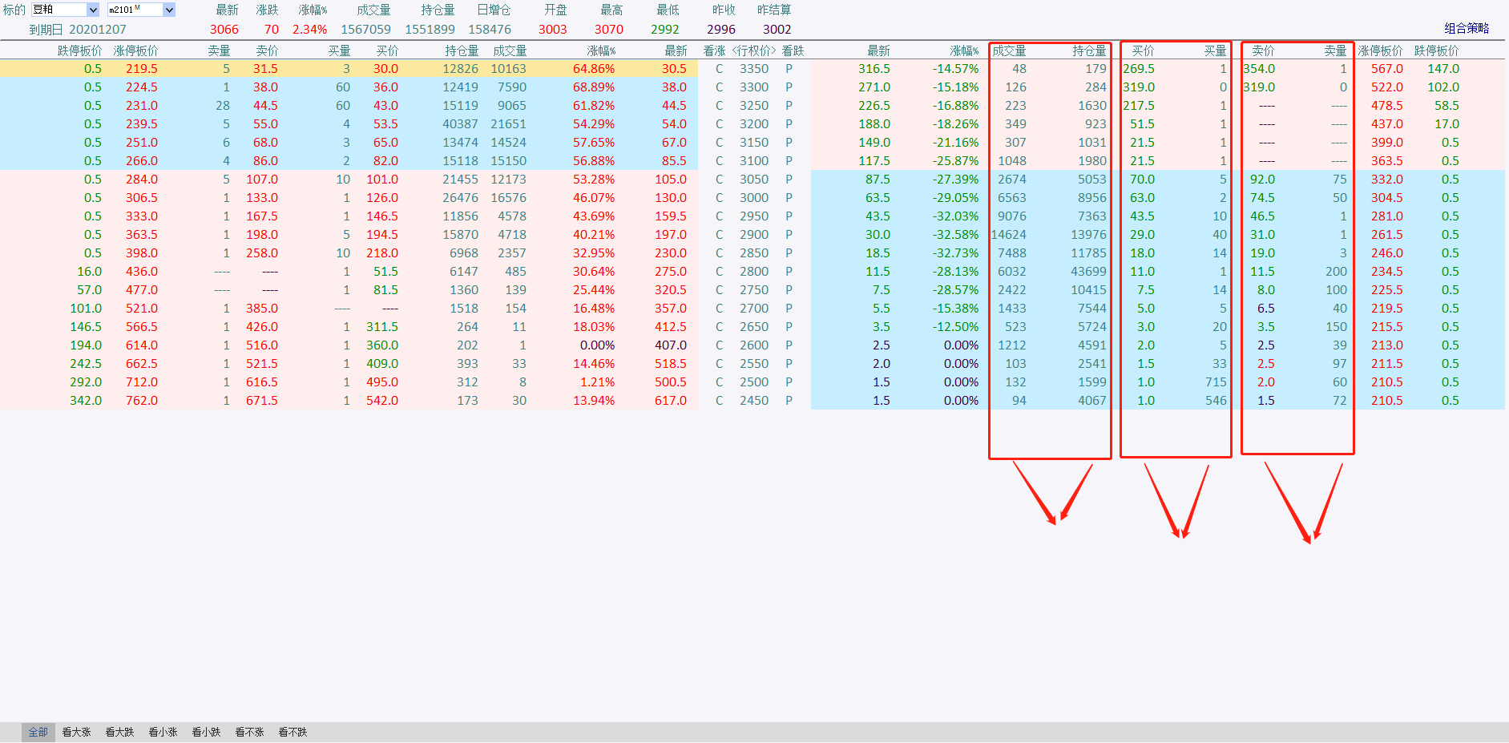Open the 看大跌 strategy tab

[119, 732]
